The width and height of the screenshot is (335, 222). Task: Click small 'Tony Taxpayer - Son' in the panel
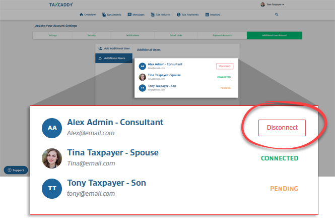coord(162,86)
